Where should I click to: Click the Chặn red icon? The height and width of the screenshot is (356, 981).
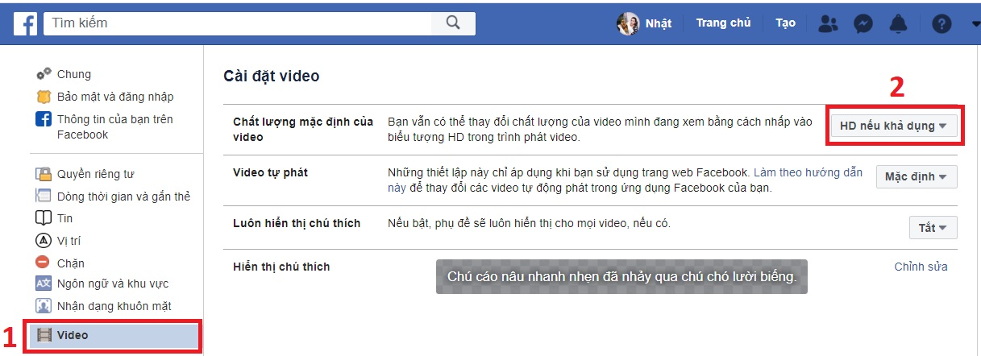pos(44,263)
